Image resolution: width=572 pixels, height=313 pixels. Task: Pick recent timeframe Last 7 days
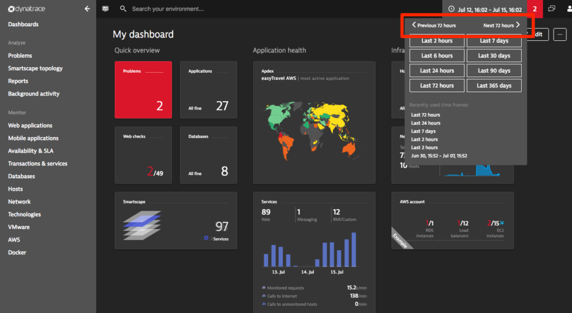tap(423, 131)
